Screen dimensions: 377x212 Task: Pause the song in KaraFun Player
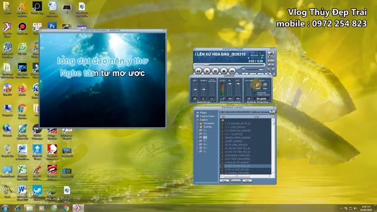215,71
